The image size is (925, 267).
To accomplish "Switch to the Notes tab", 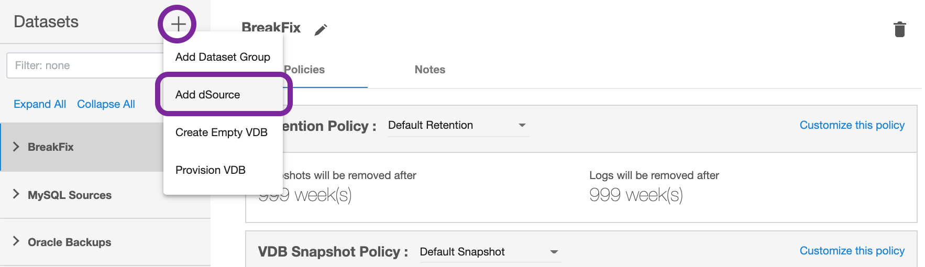I will 430,70.
